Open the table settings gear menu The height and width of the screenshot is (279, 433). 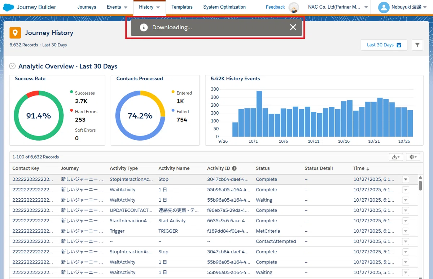[413, 157]
